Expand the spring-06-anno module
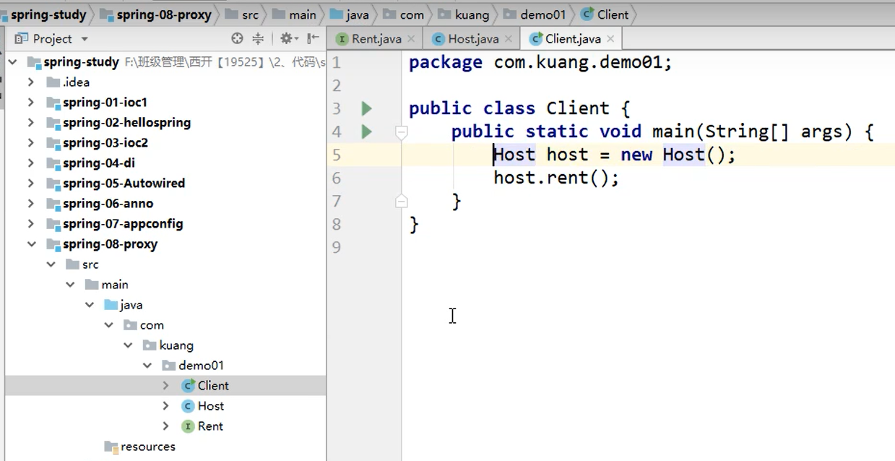The image size is (895, 461). click(31, 204)
